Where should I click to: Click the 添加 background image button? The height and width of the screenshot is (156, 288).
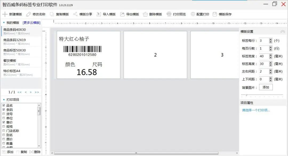(x=266, y=87)
